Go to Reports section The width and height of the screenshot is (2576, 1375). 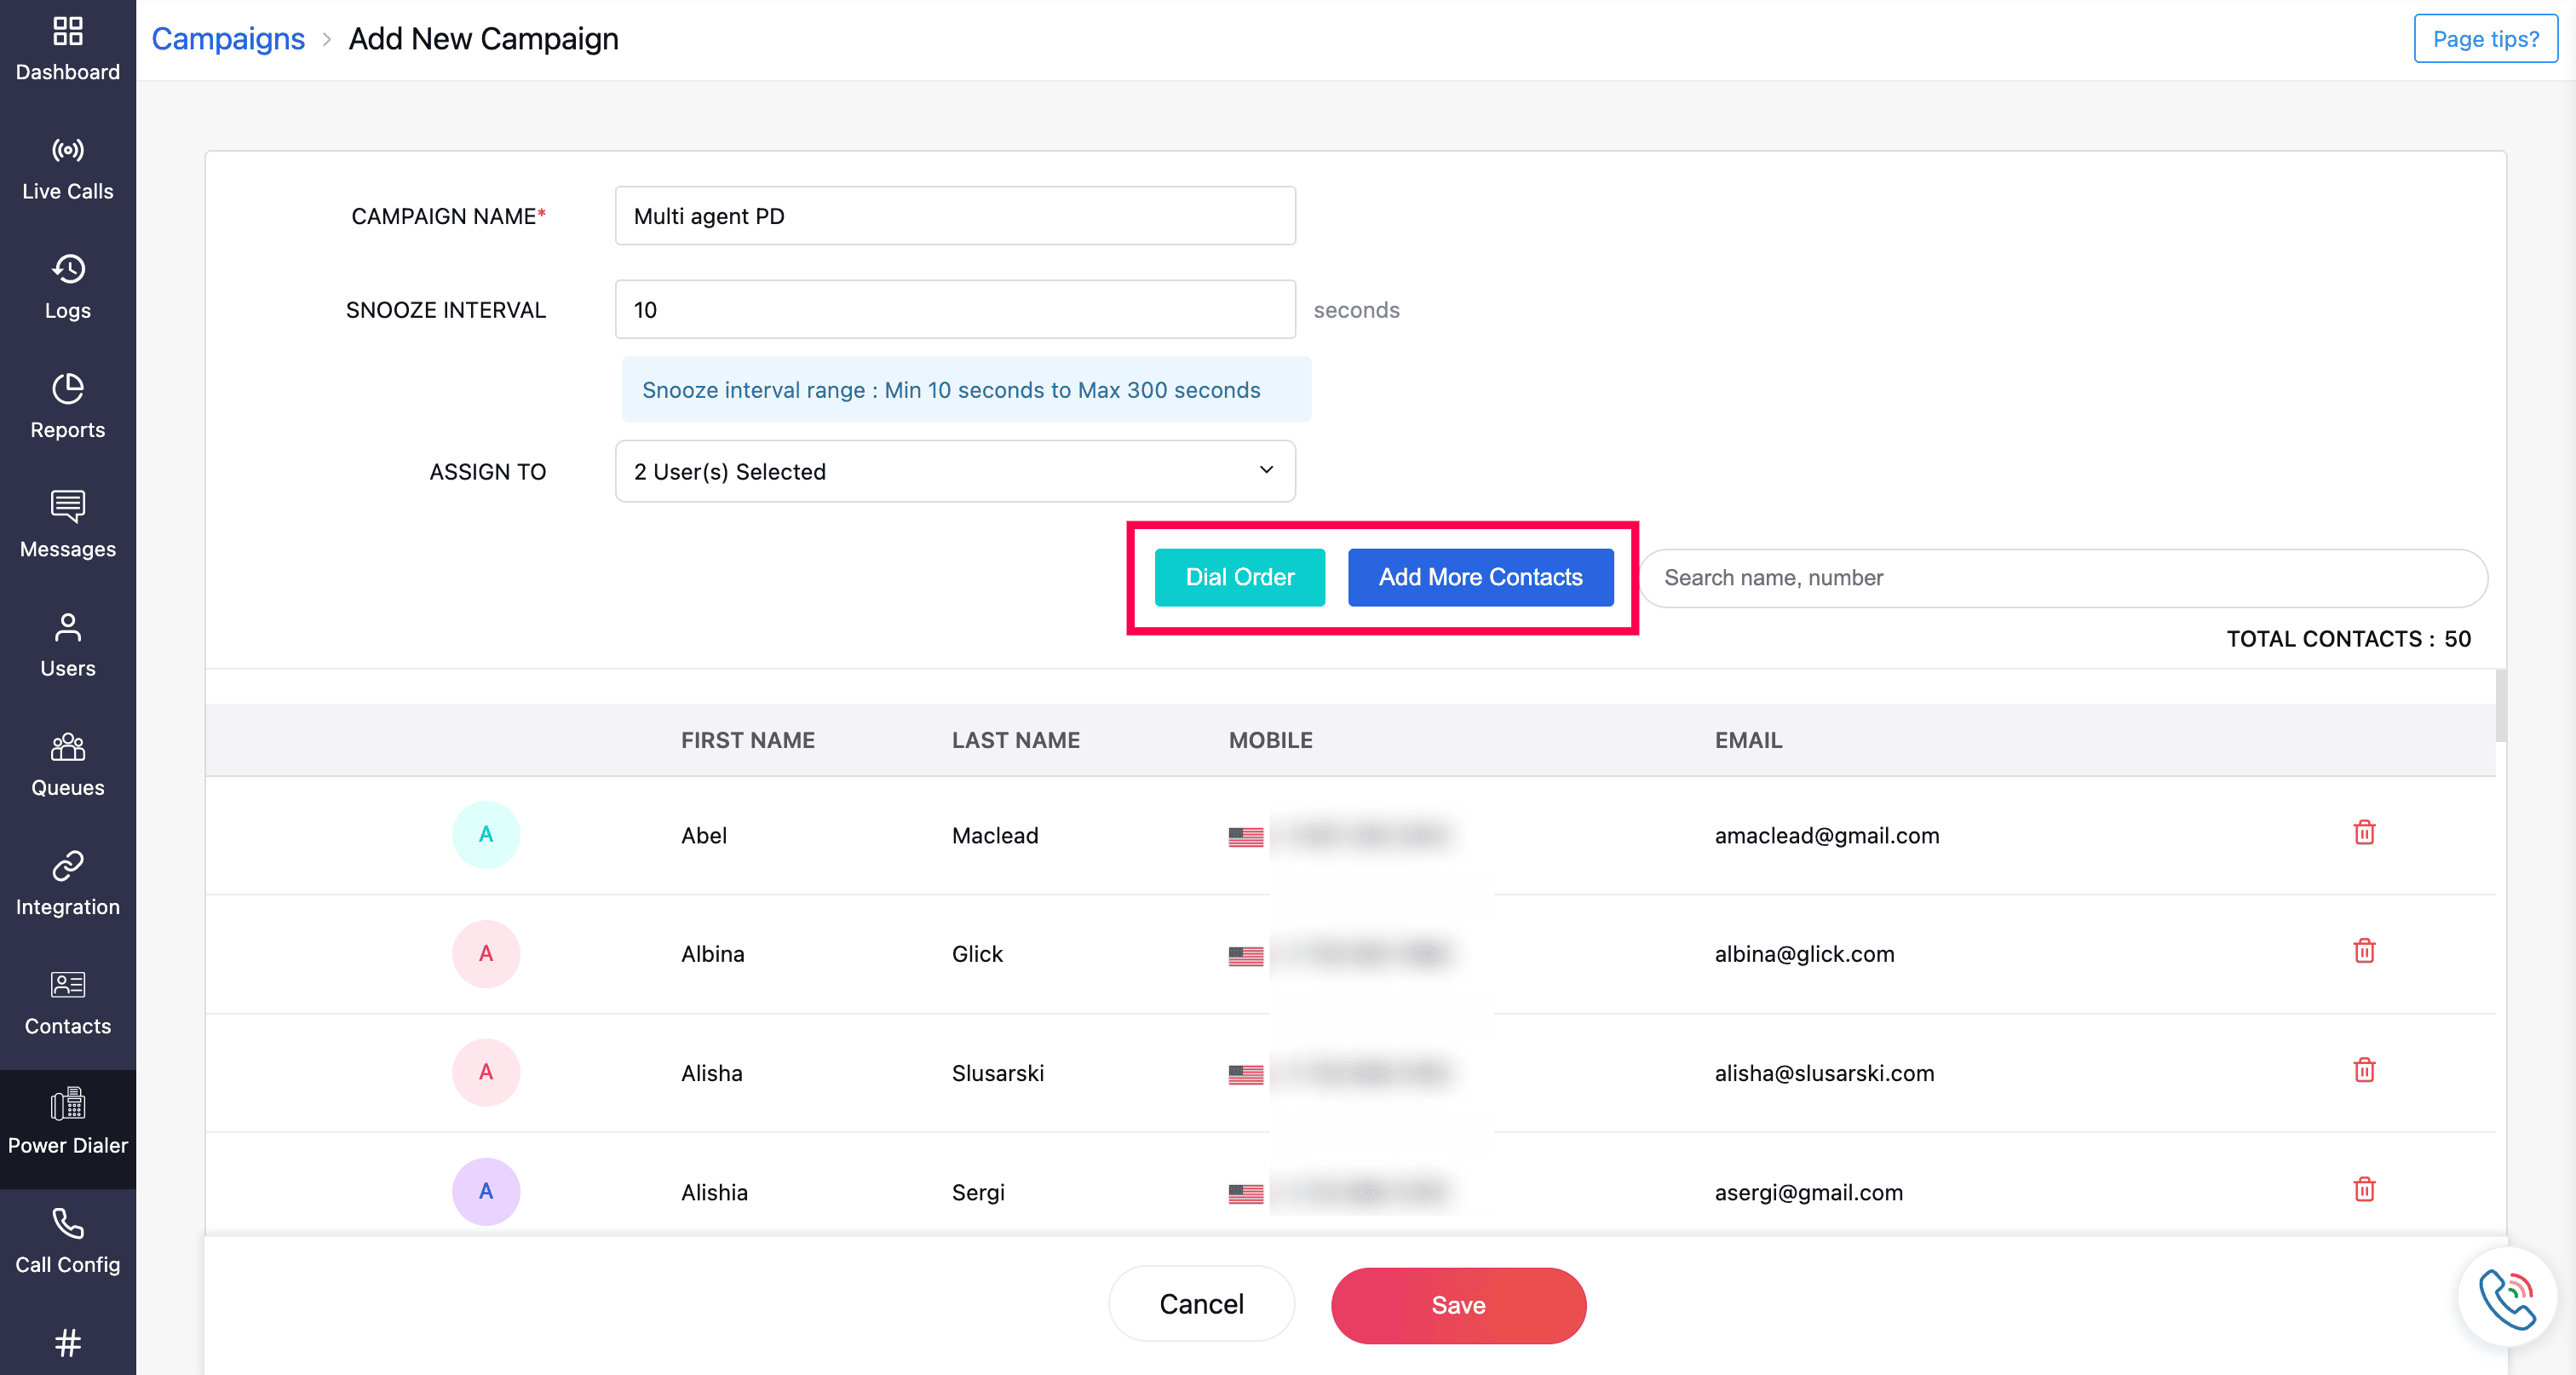(68, 407)
